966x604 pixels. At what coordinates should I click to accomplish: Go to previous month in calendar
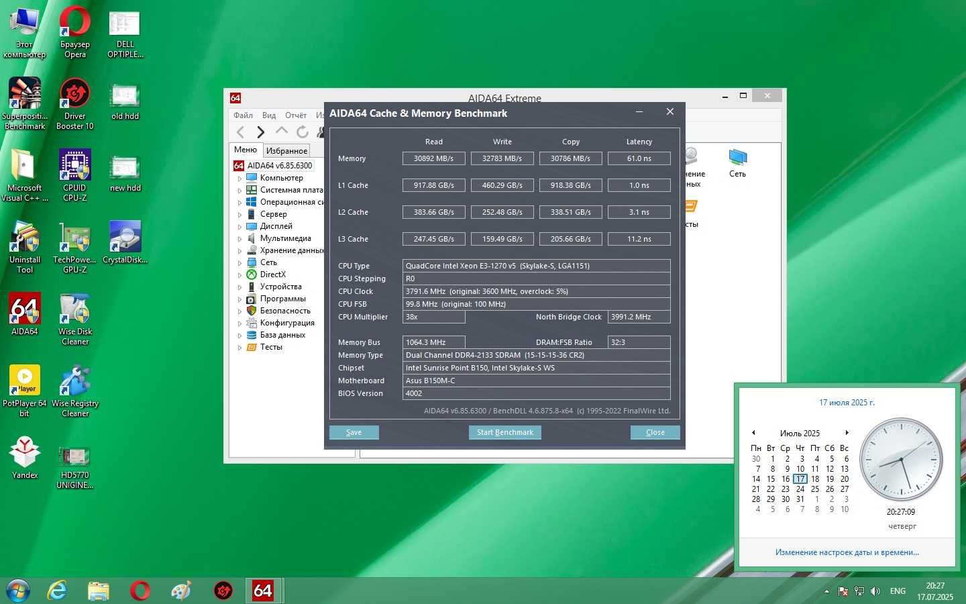[x=753, y=433]
